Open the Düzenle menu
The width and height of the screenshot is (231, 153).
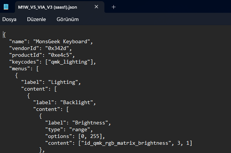pos(36,19)
